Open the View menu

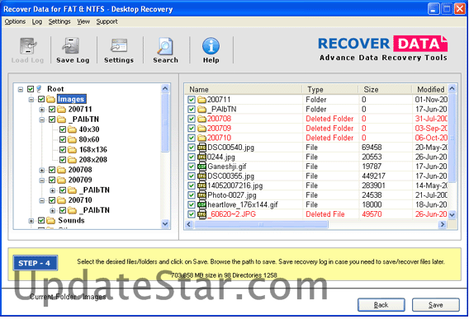[x=83, y=21]
